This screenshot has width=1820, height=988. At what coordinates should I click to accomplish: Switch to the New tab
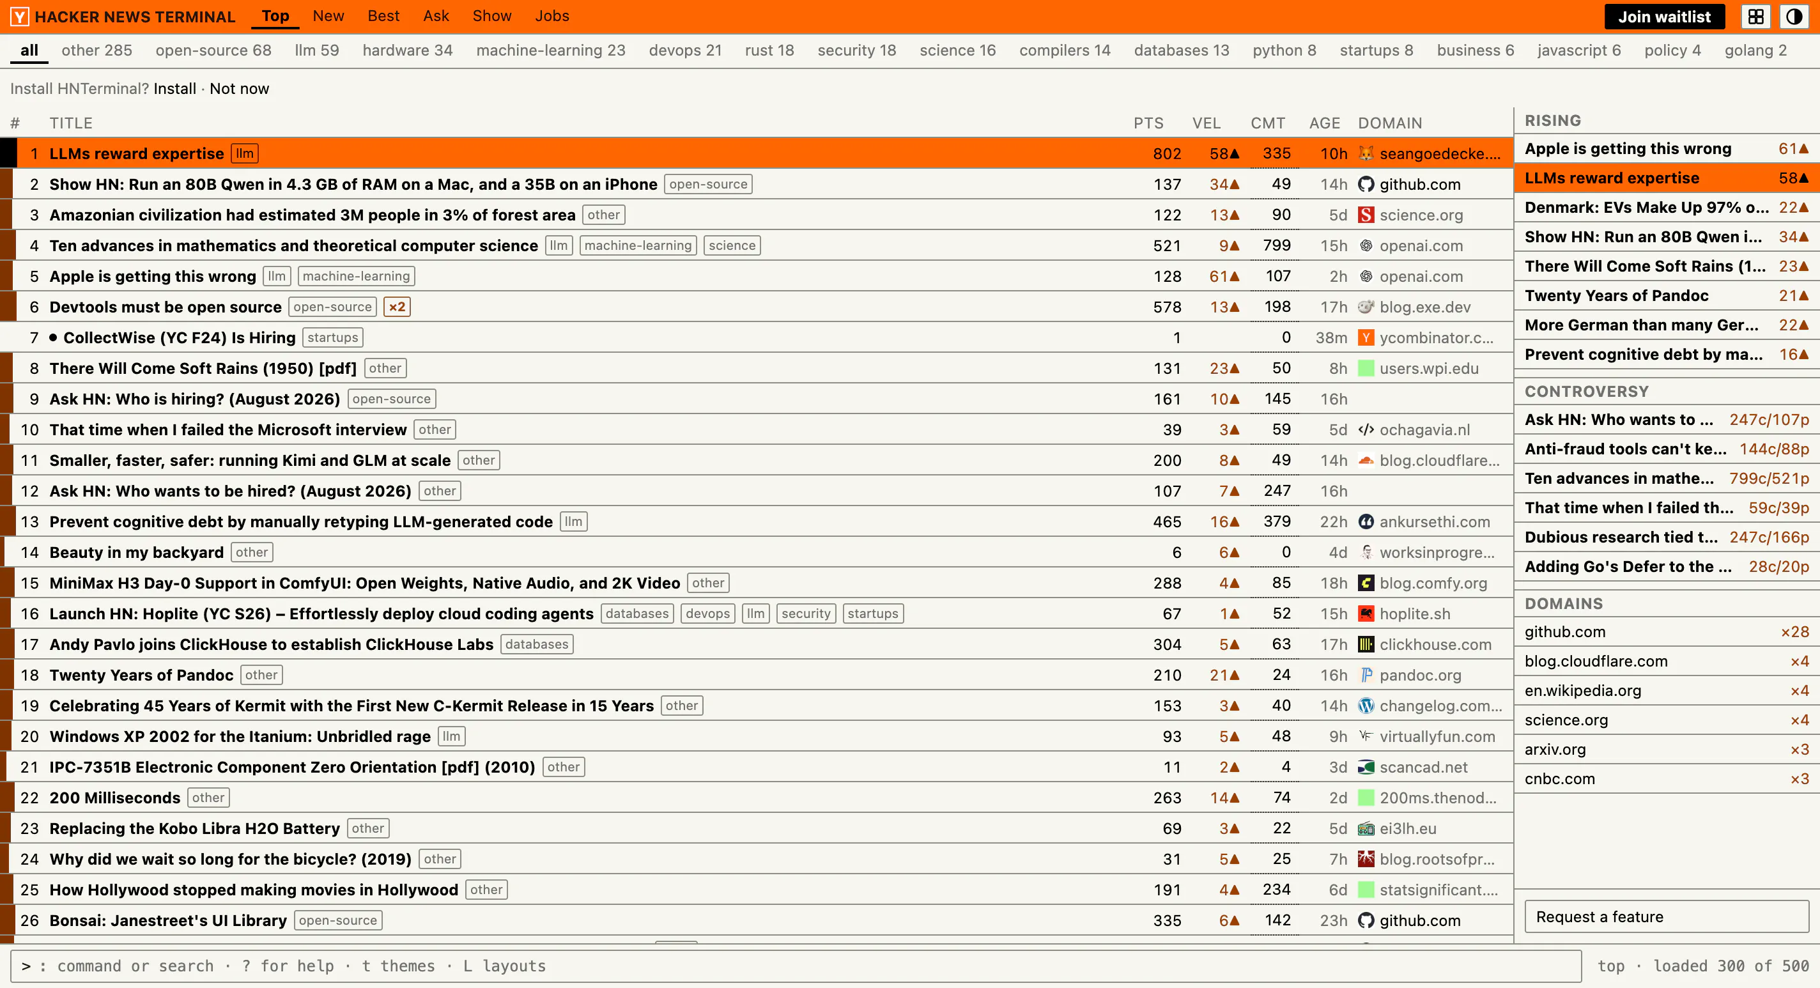[328, 15]
